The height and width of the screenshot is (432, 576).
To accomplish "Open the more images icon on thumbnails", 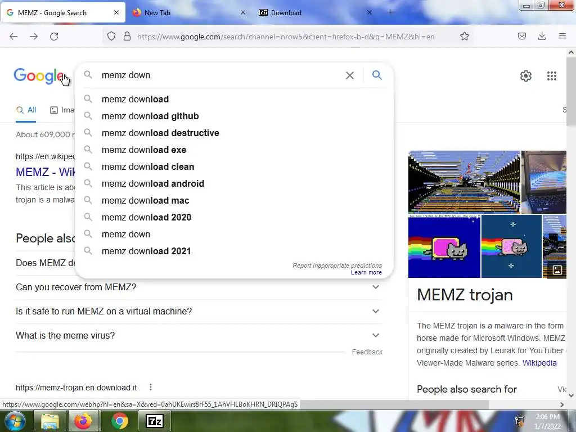I will [557, 271].
